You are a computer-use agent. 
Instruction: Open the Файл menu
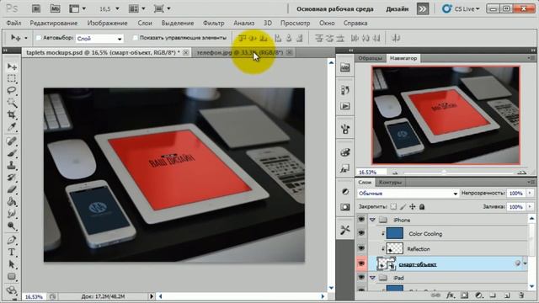pos(13,23)
